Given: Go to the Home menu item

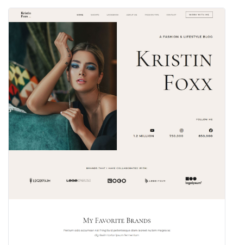Looking at the screenshot, I should 80,15.
